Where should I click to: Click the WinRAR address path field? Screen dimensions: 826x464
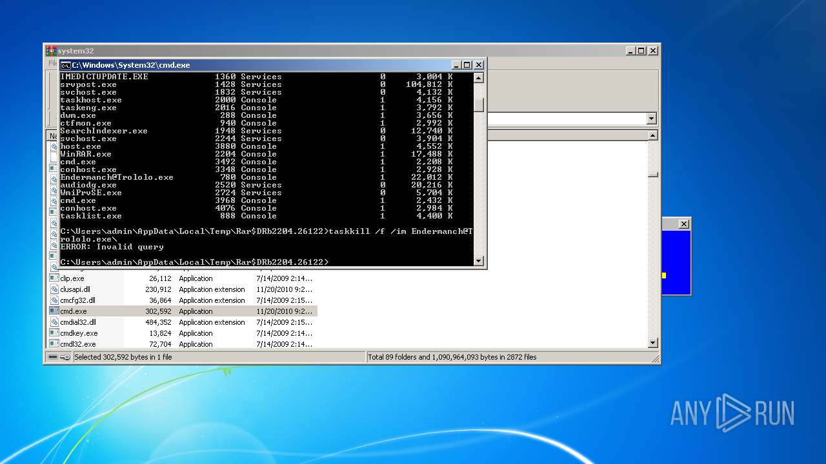point(567,119)
